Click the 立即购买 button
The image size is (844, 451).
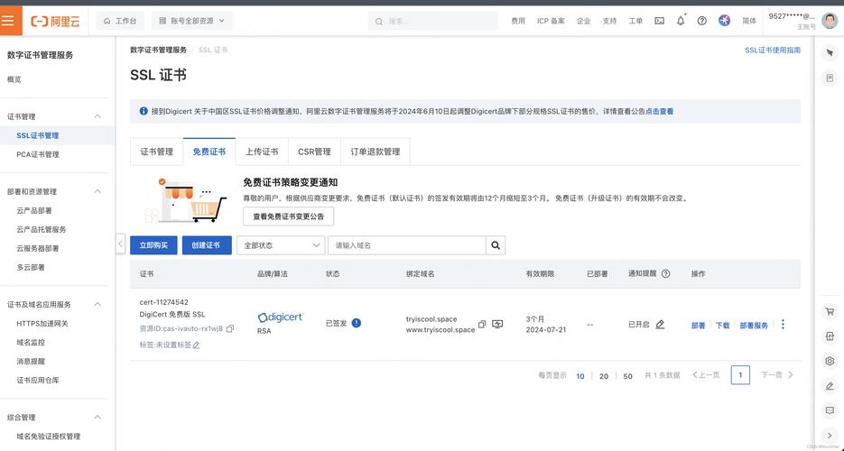tap(153, 245)
